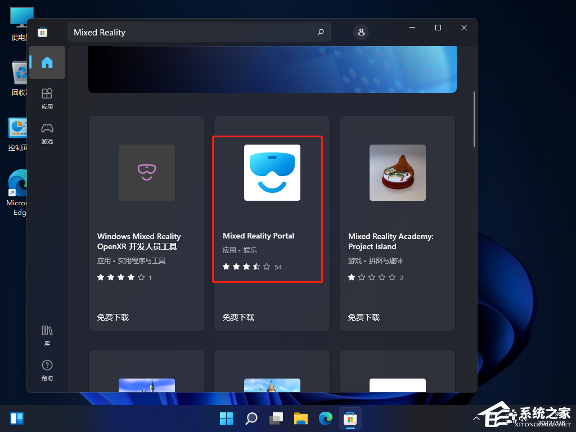Click the search magnifier icon in the search box
The width and height of the screenshot is (576, 432).
(321, 32)
